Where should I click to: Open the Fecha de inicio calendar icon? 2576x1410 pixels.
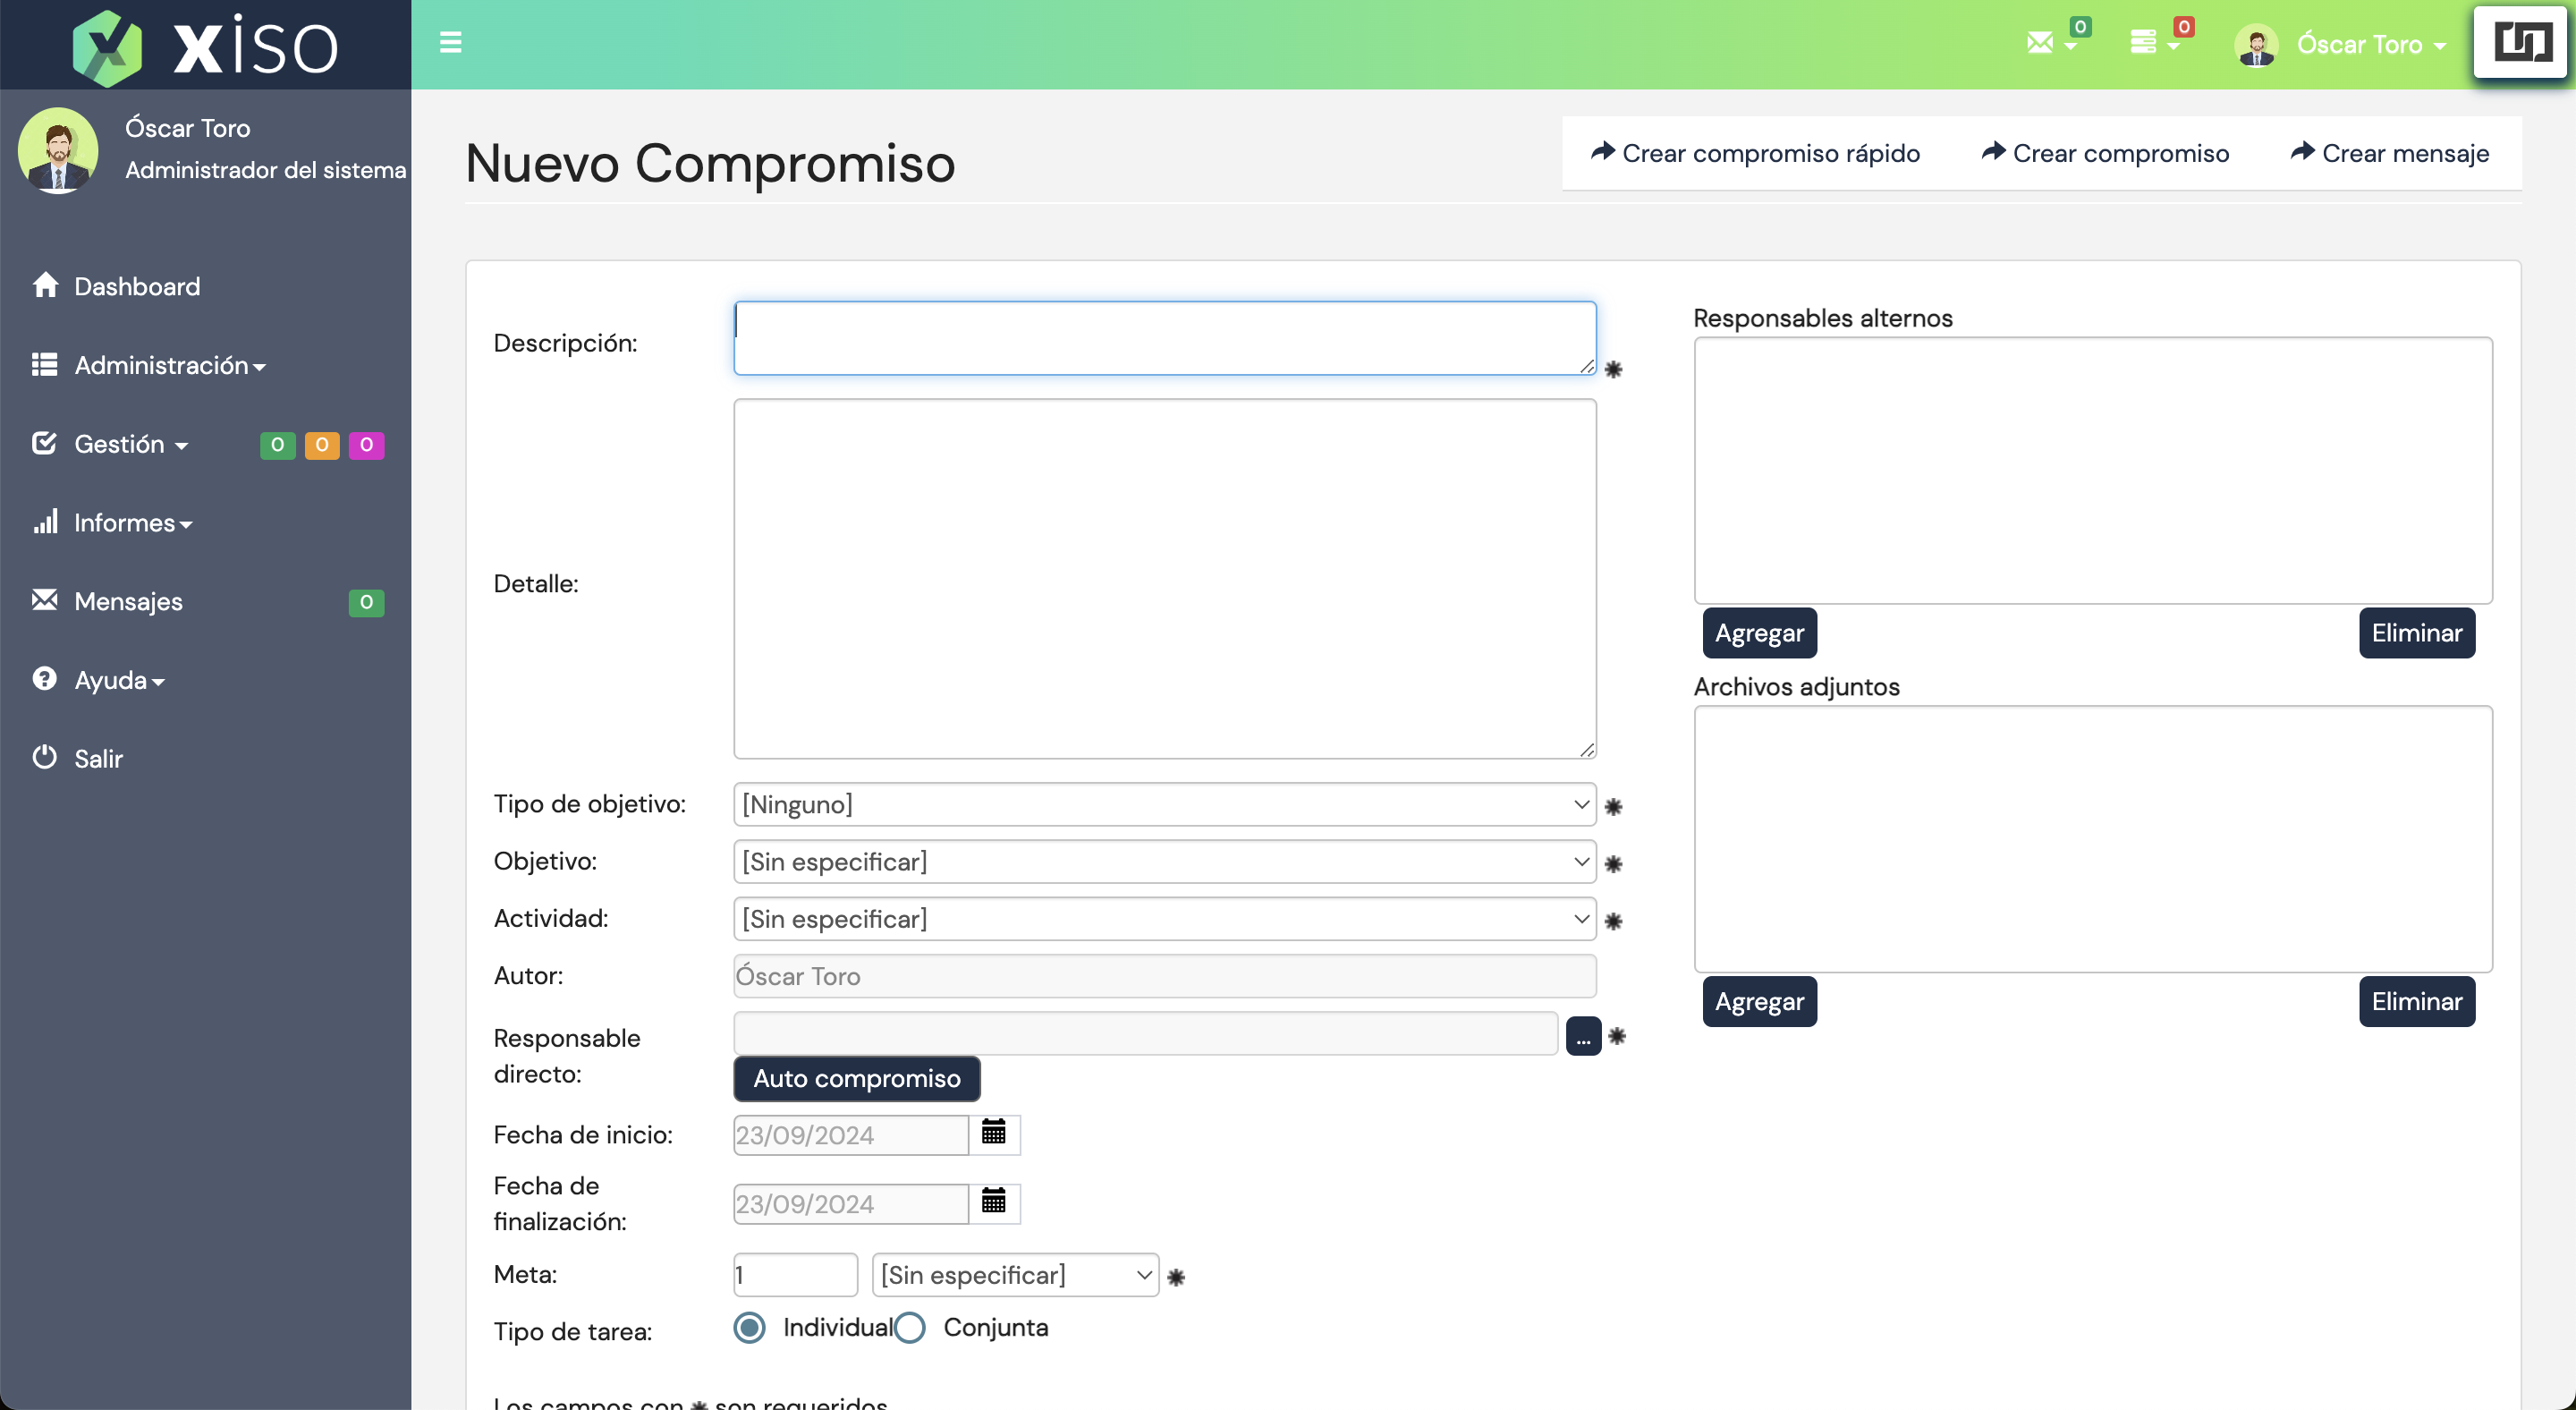pyautogui.click(x=993, y=1133)
